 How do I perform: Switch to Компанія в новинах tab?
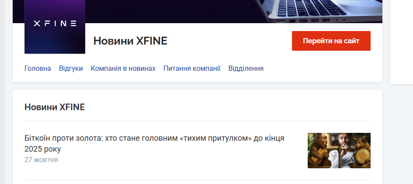coord(123,69)
